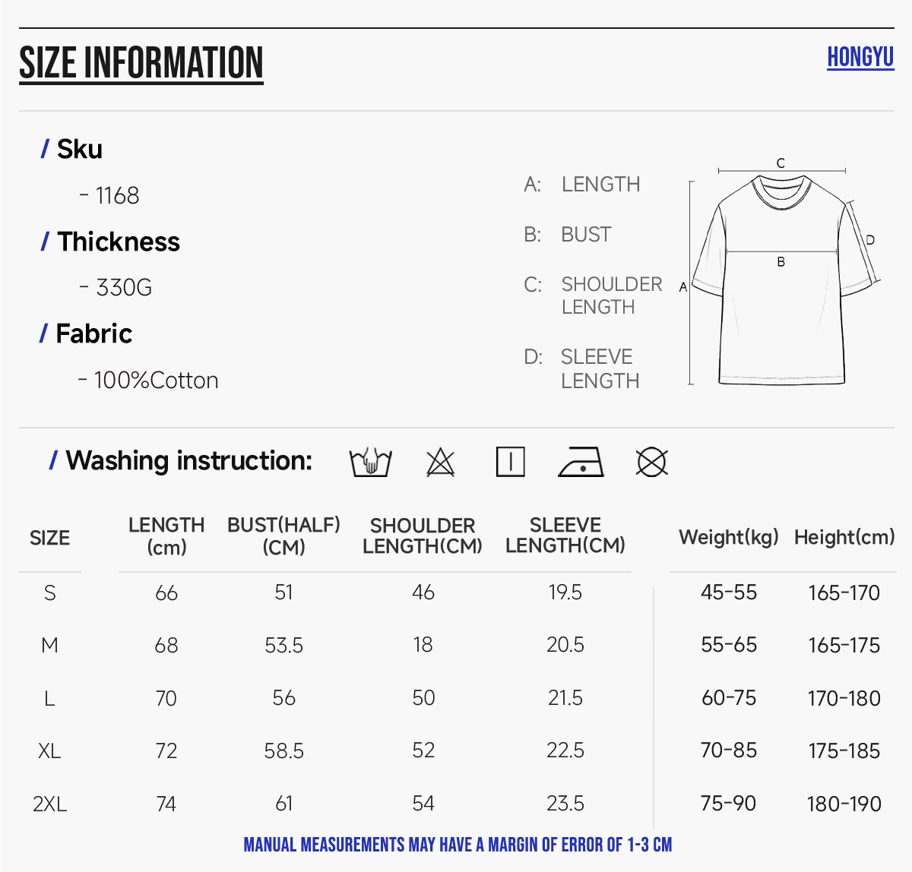The height and width of the screenshot is (872, 912).
Task: Click weight range 45-55
Action: pyautogui.click(x=729, y=592)
